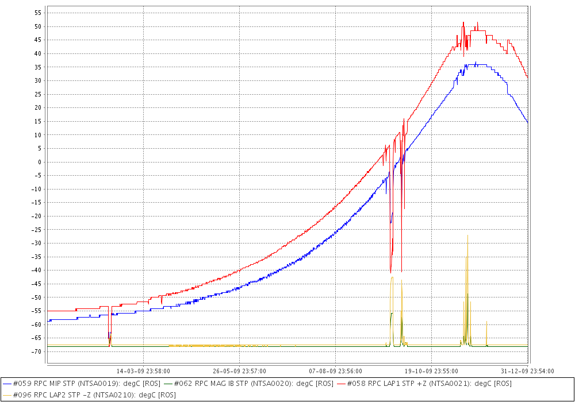Click the y-axis value -55
The image size is (575, 402).
click(x=37, y=311)
